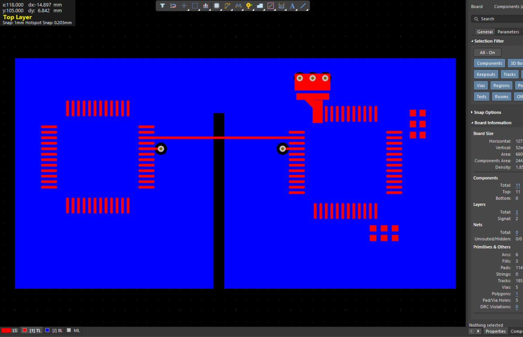523x337 pixels.
Task: Select the place string text tool
Action: tap(292, 6)
